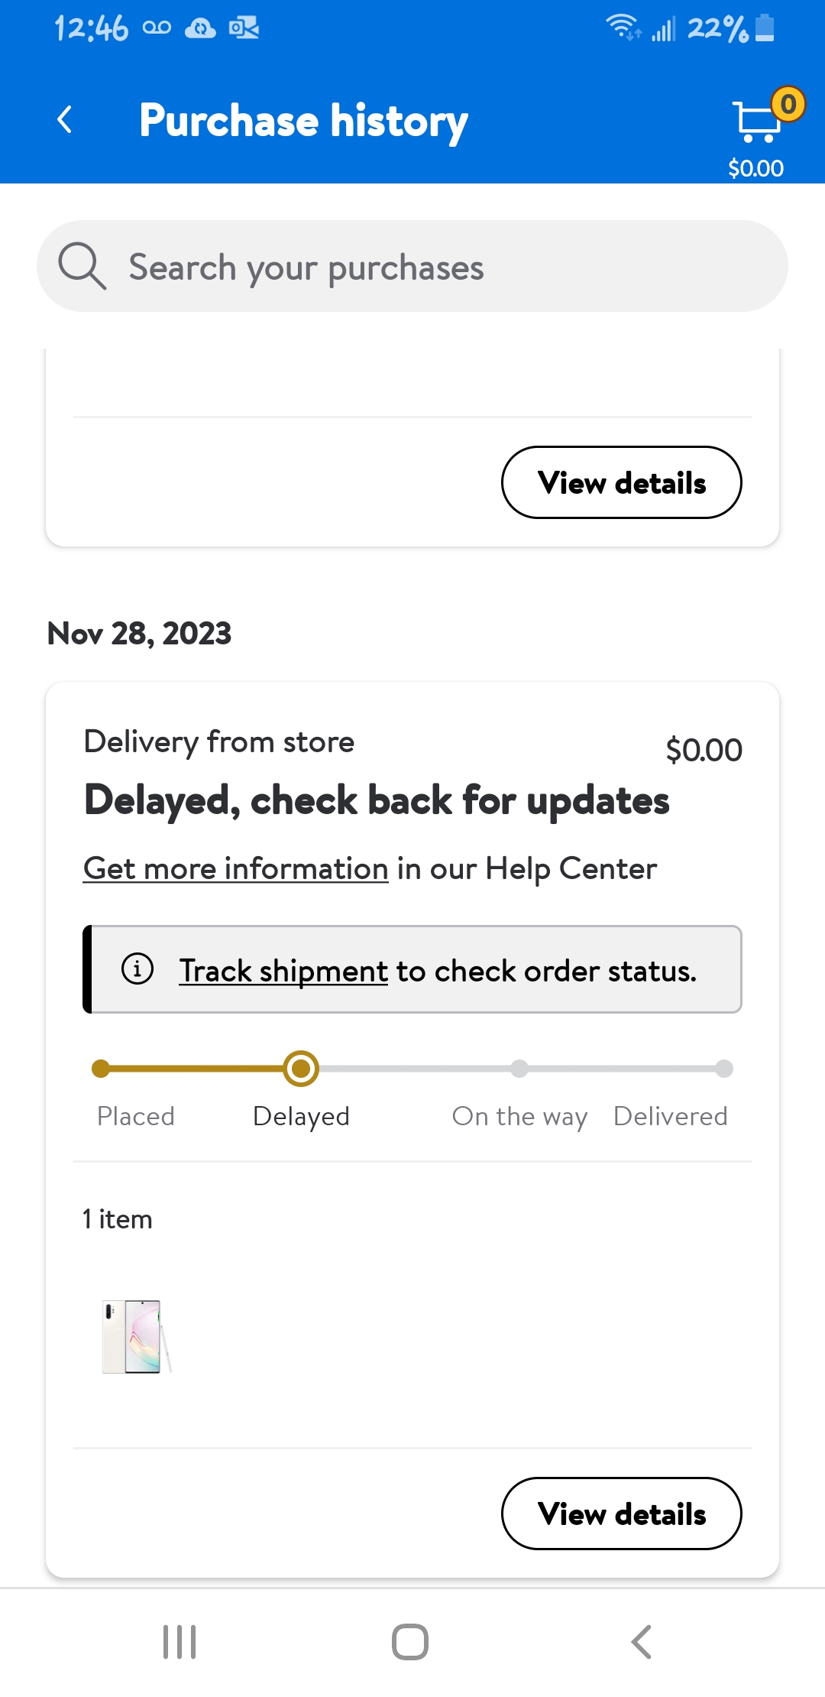Tap the voicemail status bar icon
Screen dimensions: 825x1697
point(157,28)
